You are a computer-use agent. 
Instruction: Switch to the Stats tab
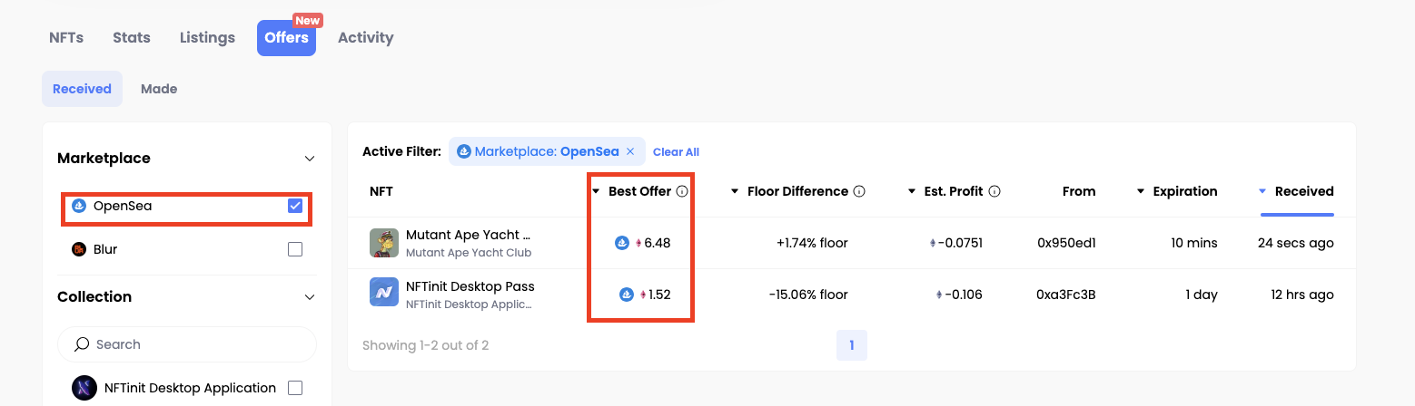click(132, 37)
